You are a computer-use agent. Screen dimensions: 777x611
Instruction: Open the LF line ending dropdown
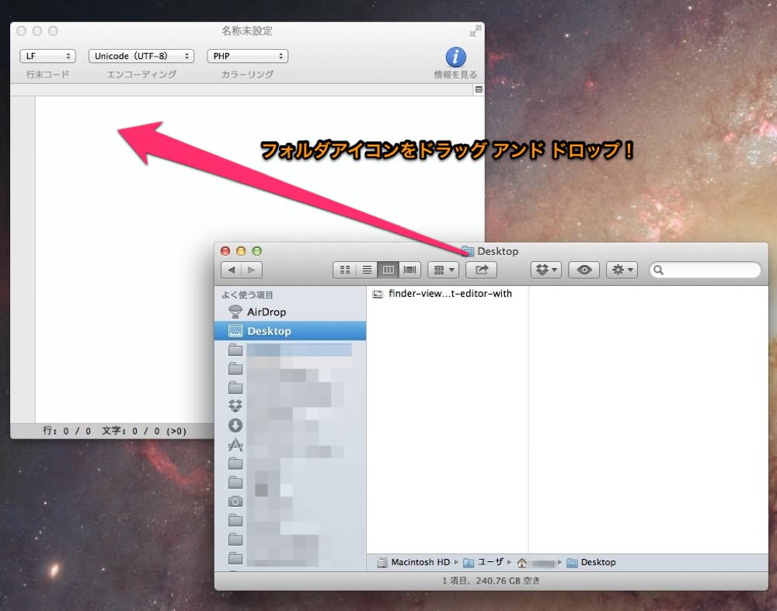(x=47, y=56)
